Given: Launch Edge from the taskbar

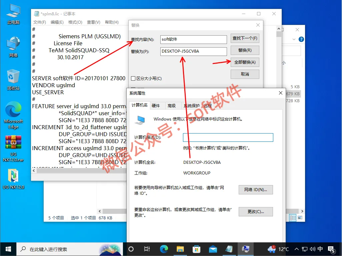Looking at the screenshot, I should tap(164, 249).
